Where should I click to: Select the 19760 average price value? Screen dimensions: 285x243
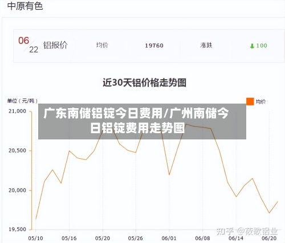pos(154,46)
